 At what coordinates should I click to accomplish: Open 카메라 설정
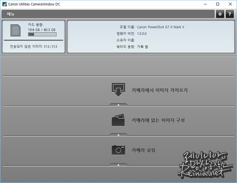click(143, 150)
